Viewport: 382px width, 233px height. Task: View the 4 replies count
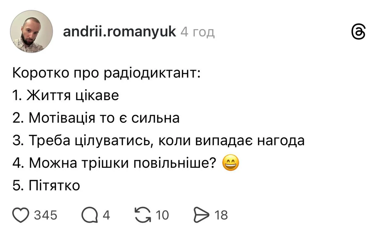point(106,215)
